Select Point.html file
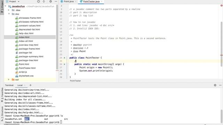The height and width of the screenshot is (125, 223). [x=24, y=64]
